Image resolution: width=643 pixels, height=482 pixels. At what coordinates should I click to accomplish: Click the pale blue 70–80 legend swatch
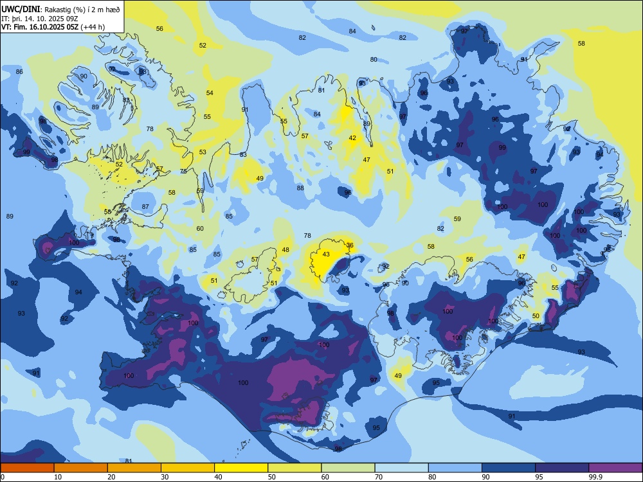(401, 468)
